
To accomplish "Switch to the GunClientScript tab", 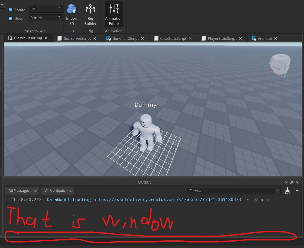I will pos(125,38).
